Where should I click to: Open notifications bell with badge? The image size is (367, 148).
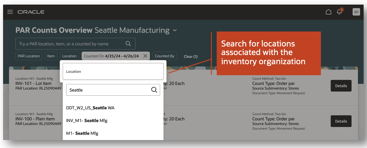pos(340,12)
